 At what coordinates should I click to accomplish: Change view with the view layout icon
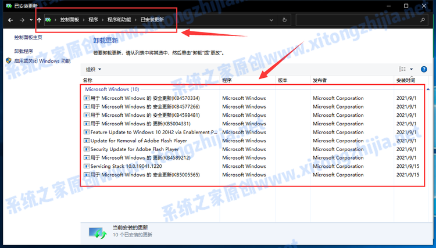coord(402,69)
